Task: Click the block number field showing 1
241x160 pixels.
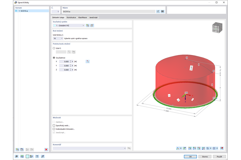Action: coord(55,11)
